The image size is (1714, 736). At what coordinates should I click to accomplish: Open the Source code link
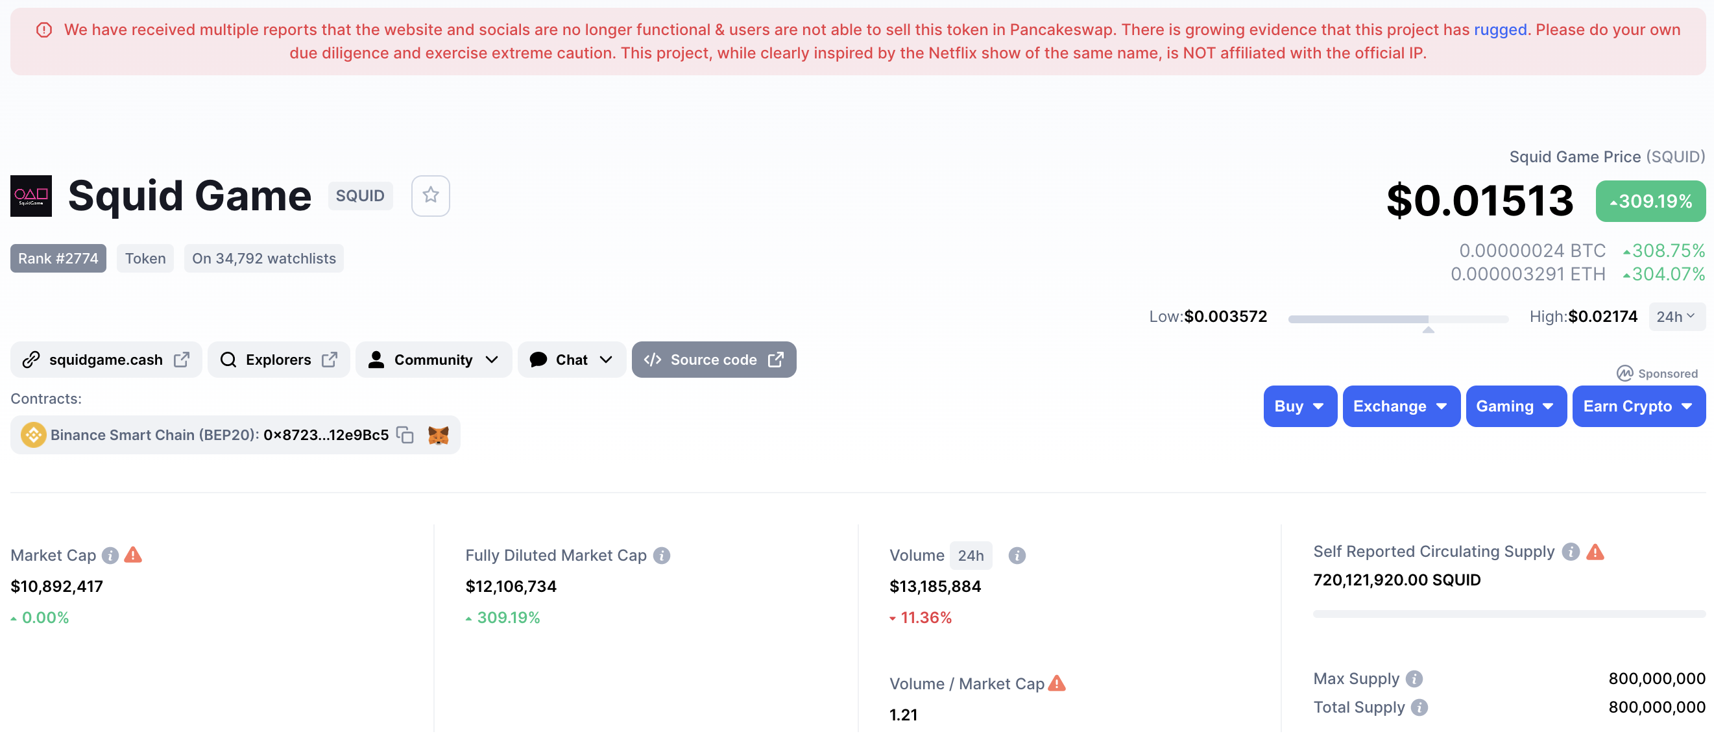(x=713, y=360)
